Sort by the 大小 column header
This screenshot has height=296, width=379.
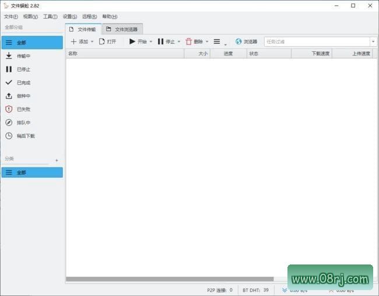click(197, 54)
